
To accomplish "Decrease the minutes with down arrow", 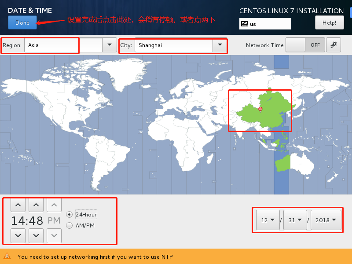I will point(36,235).
